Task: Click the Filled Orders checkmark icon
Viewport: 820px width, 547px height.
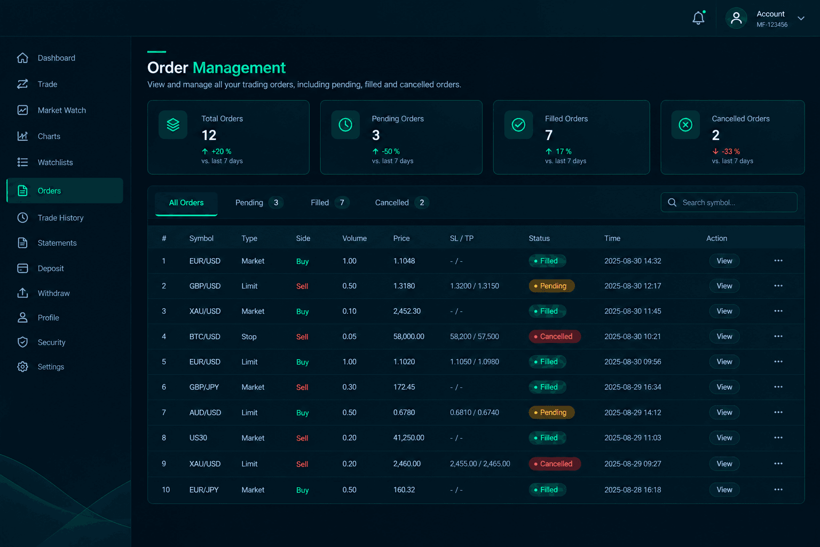Action: (x=518, y=124)
